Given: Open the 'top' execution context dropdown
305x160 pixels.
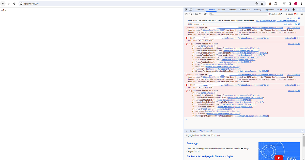Looking at the screenshot, I should (197, 14).
